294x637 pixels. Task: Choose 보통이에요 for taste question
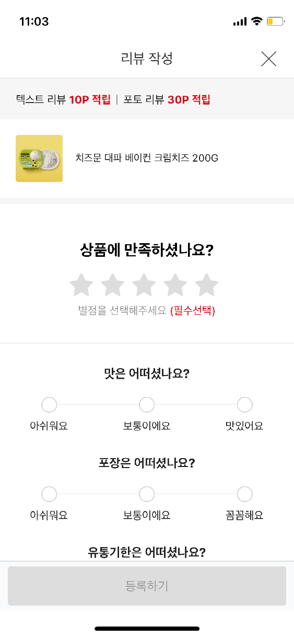(x=147, y=405)
